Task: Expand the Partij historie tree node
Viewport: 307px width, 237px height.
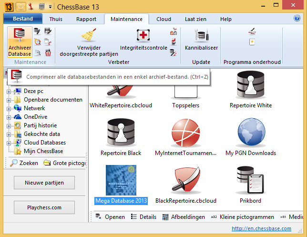Action: pos(9,126)
